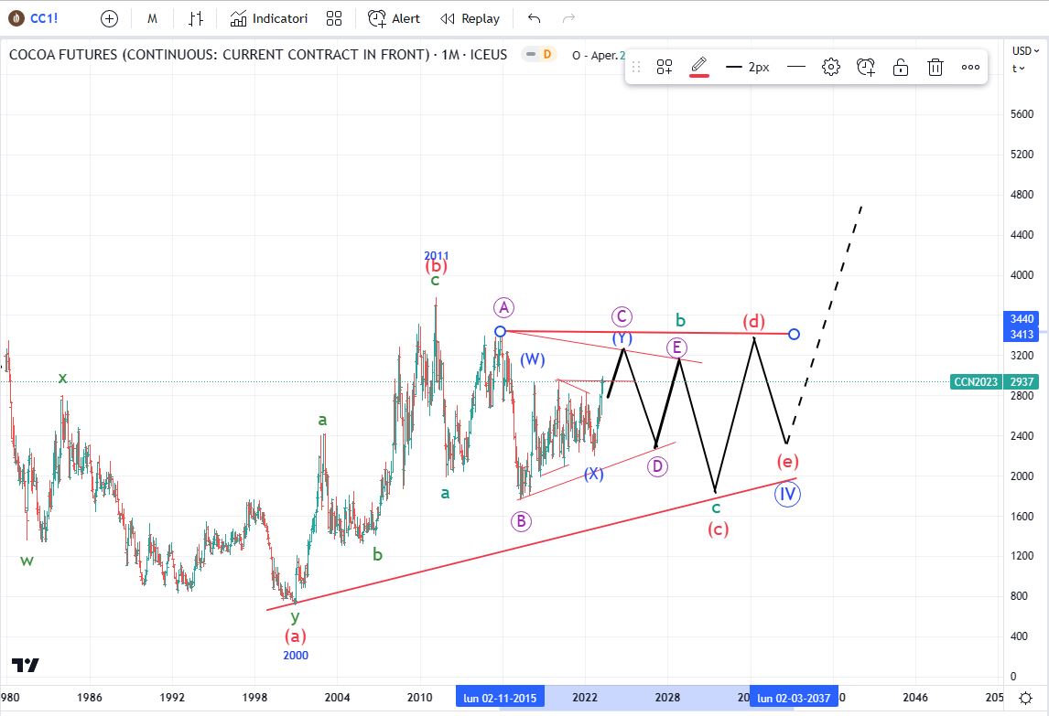This screenshot has height=716, width=1049.
Task: Select the blue (W) label
Action: 533,359
